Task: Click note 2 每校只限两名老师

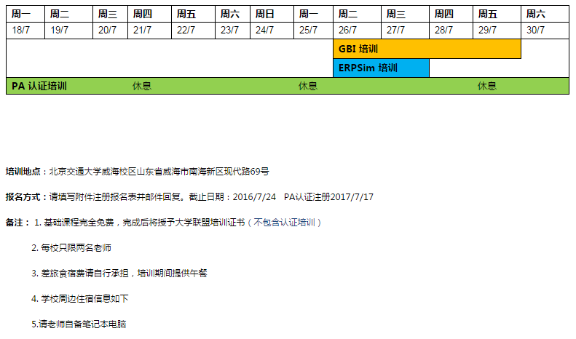Action: 71,248
